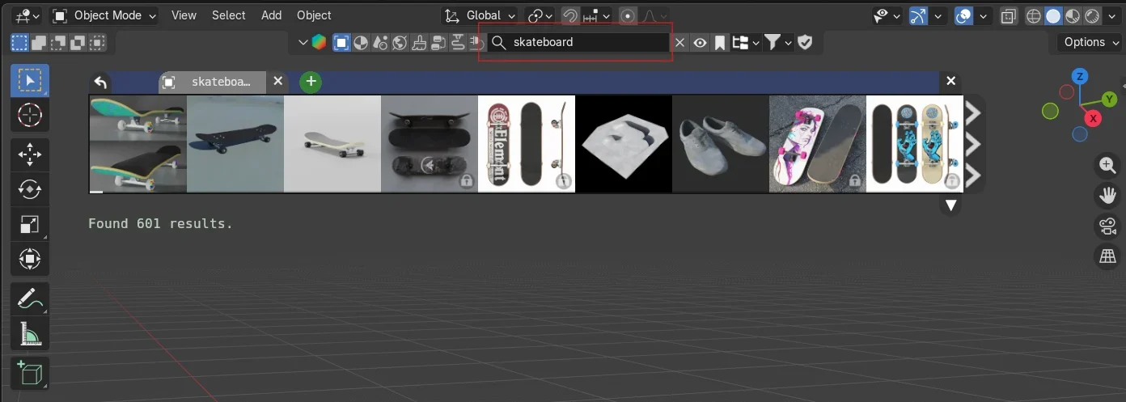Screen dimensions: 1126x402
Task: Toggle camera view icon
Action: pyautogui.click(x=1107, y=226)
